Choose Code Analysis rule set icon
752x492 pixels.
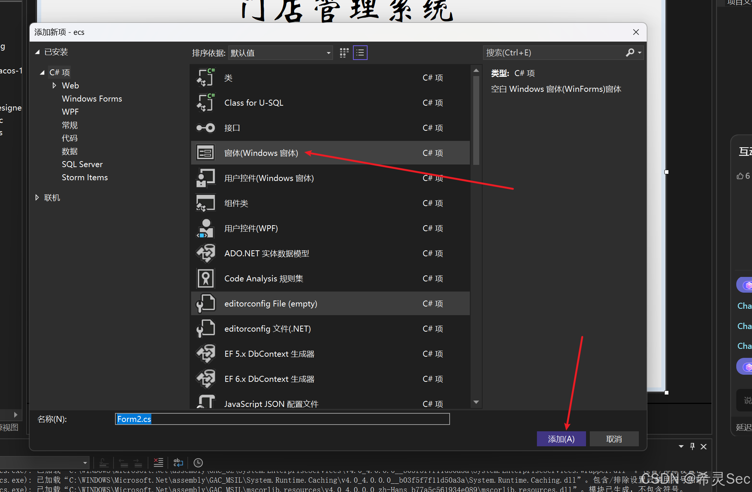pyautogui.click(x=205, y=278)
